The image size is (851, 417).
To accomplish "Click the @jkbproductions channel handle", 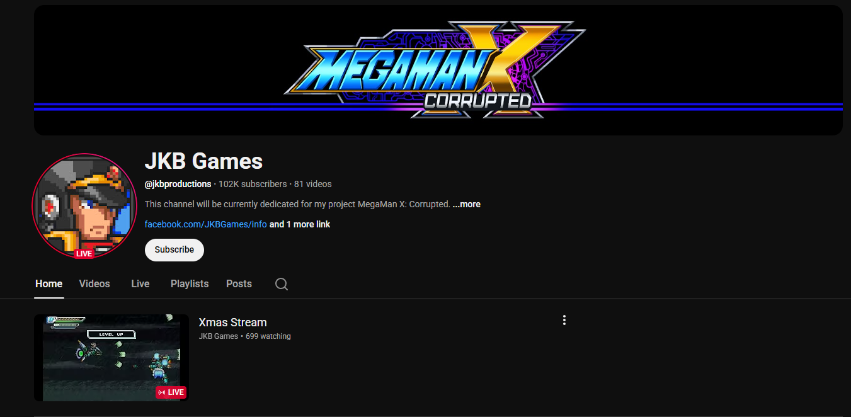I will (x=178, y=184).
